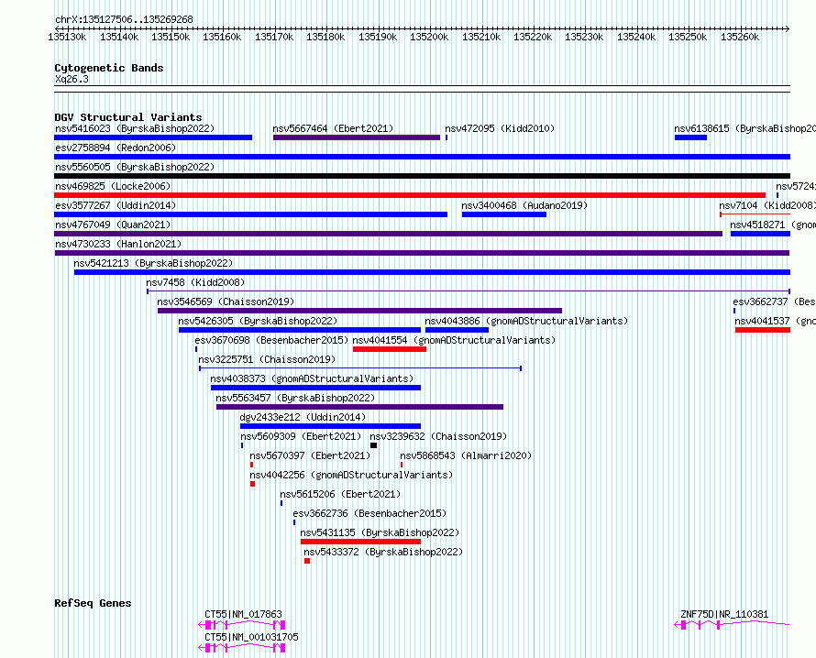Open nsv5426305 (ByrskaBishop2022) label
Screen dimensions: 816x658
pyautogui.click(x=258, y=321)
